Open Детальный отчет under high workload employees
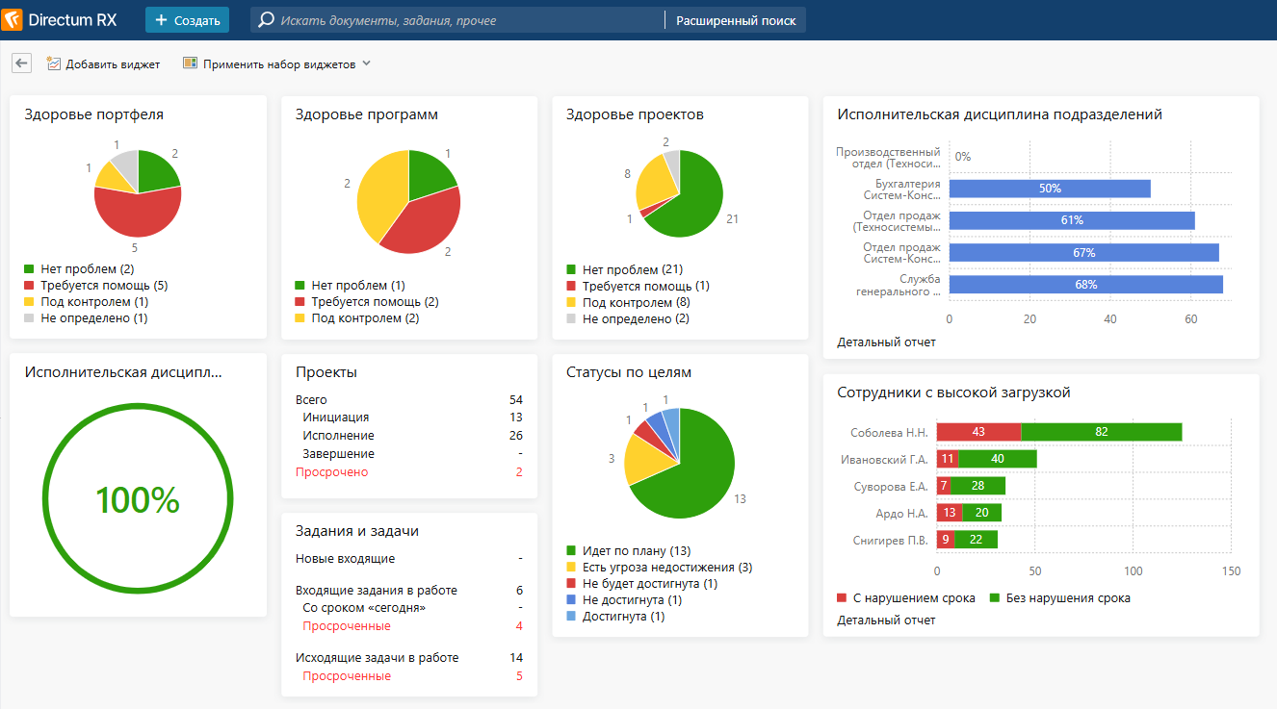This screenshot has height=709, width=1277. [886, 620]
